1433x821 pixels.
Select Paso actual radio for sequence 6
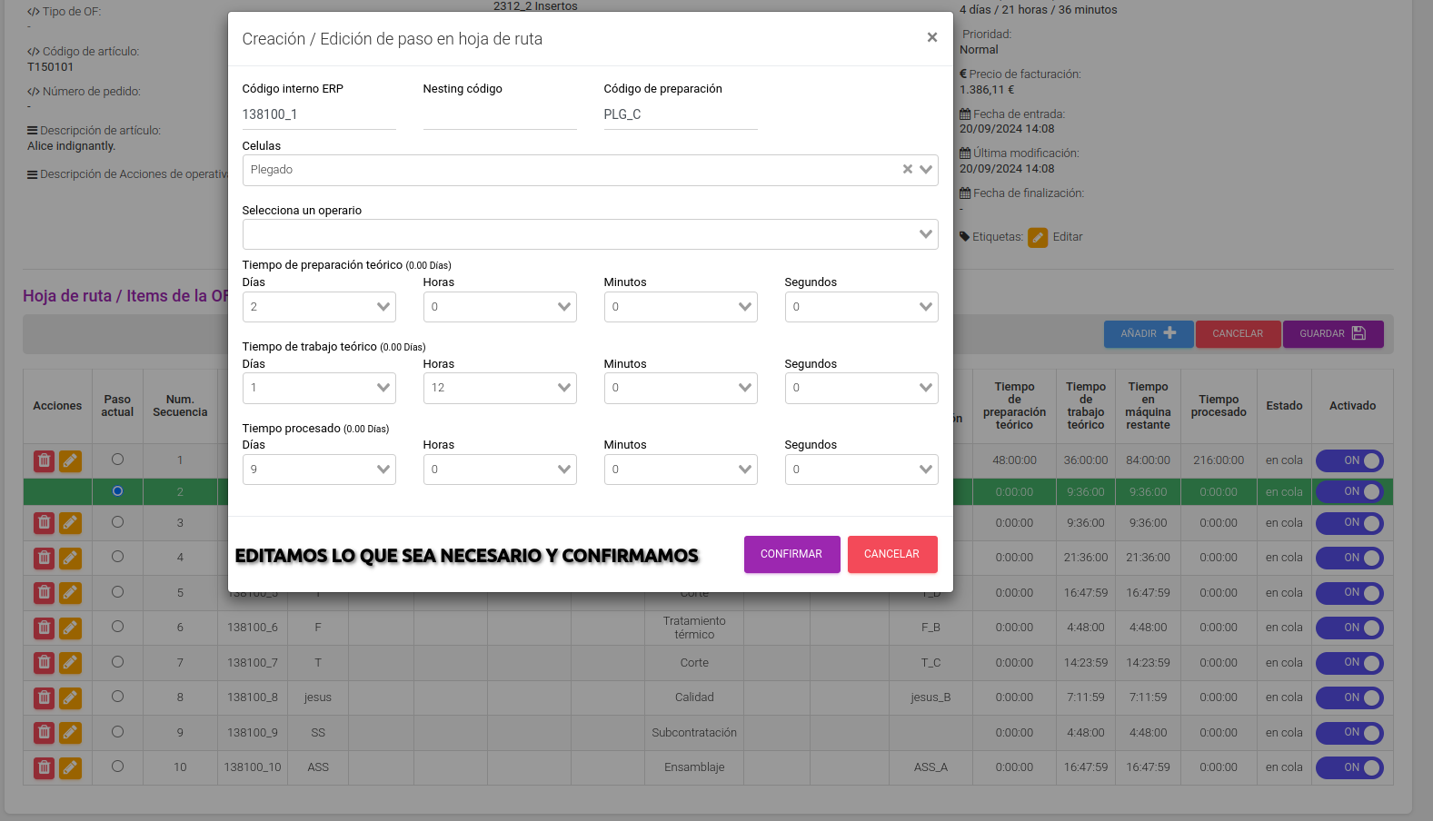tap(117, 627)
